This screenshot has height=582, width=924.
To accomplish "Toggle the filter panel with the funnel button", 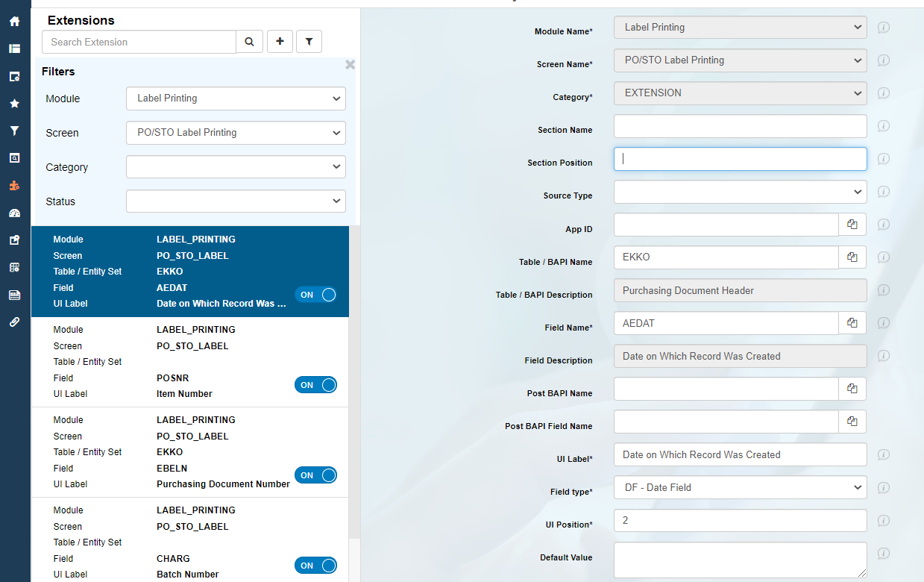I will (309, 42).
